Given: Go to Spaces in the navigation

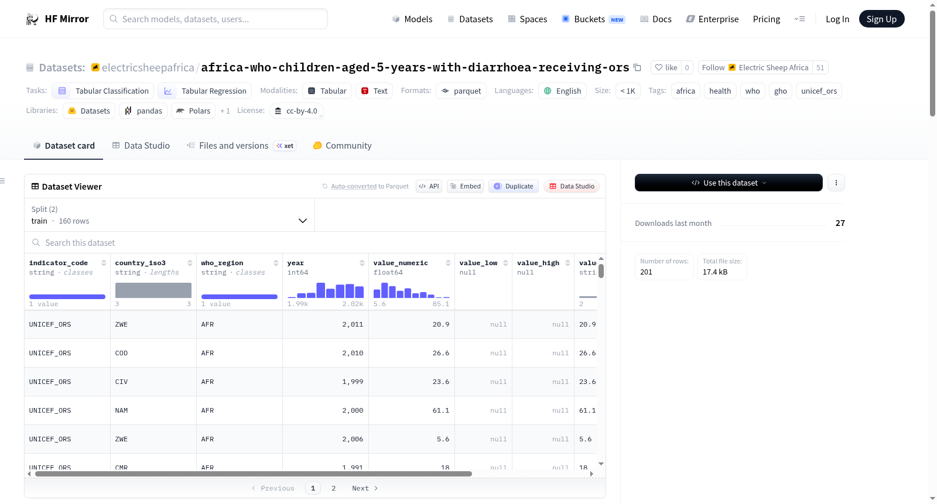Looking at the screenshot, I should point(527,19).
